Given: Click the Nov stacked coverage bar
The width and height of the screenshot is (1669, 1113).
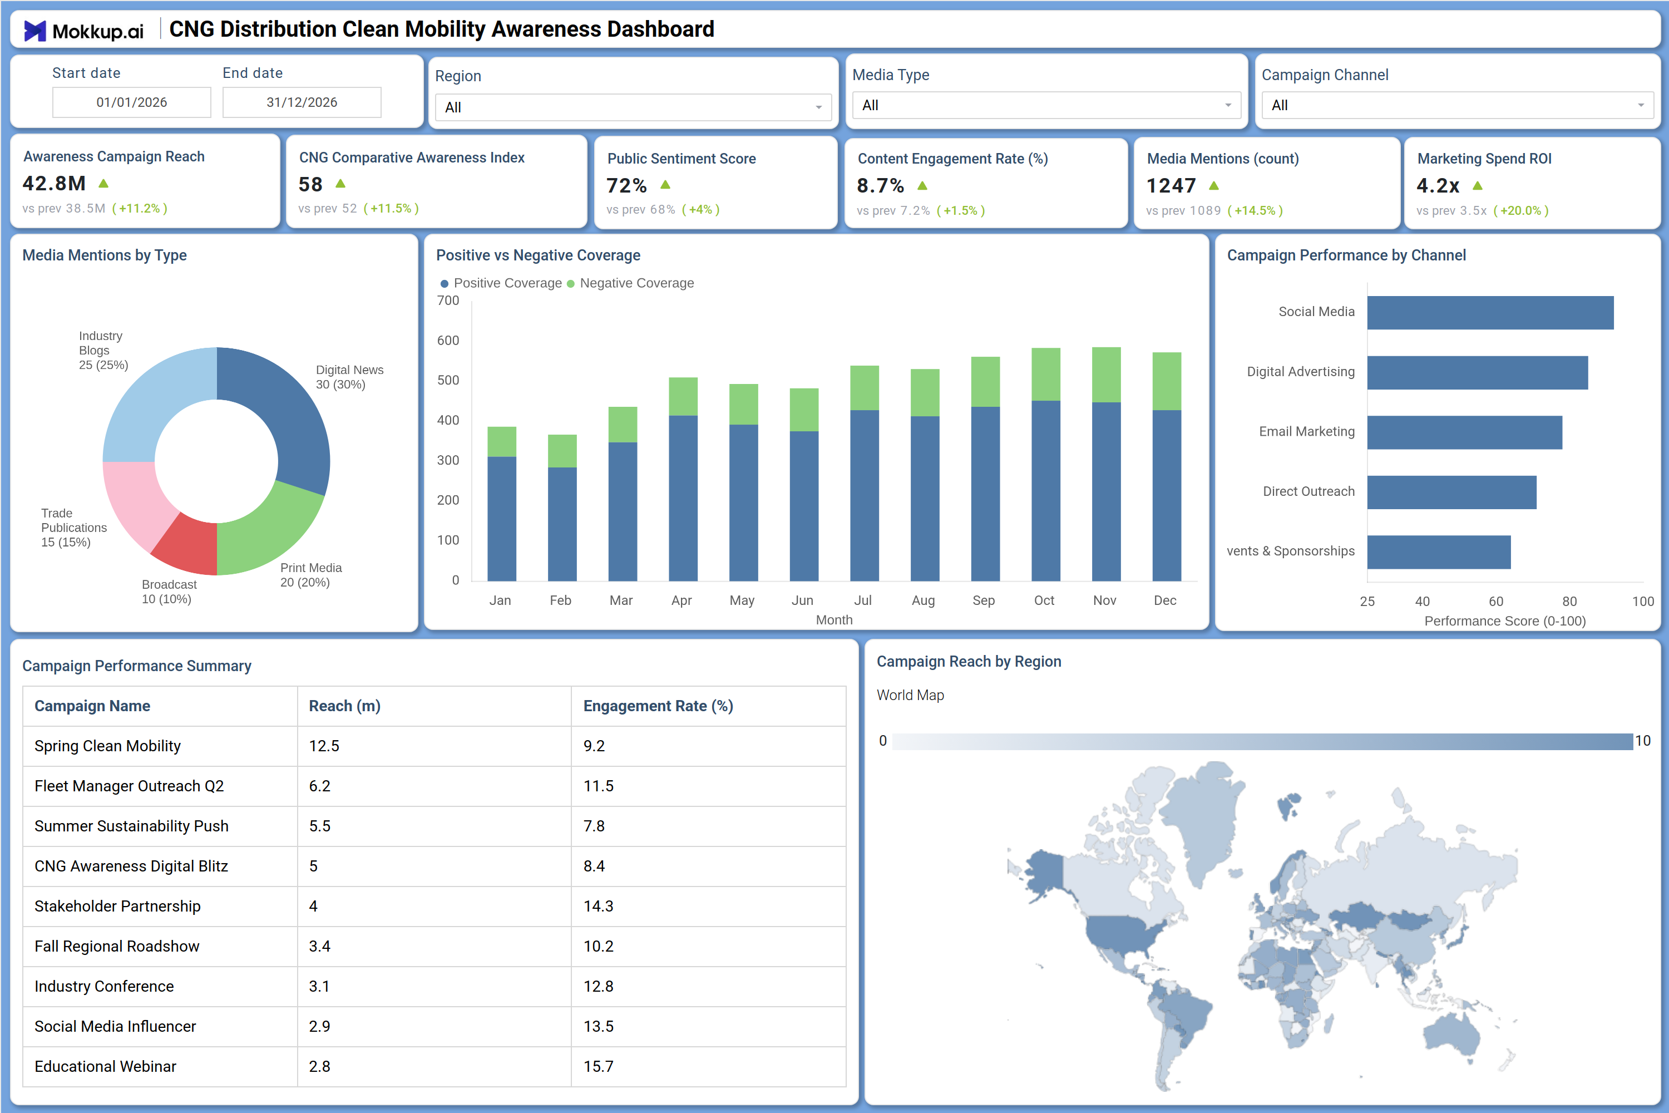Looking at the screenshot, I should point(1107,464).
